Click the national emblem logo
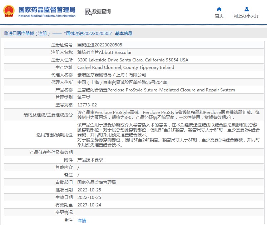 click(9, 11)
